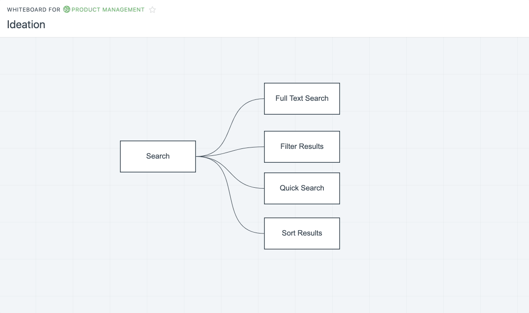Click the Full Text Search text label

point(302,98)
